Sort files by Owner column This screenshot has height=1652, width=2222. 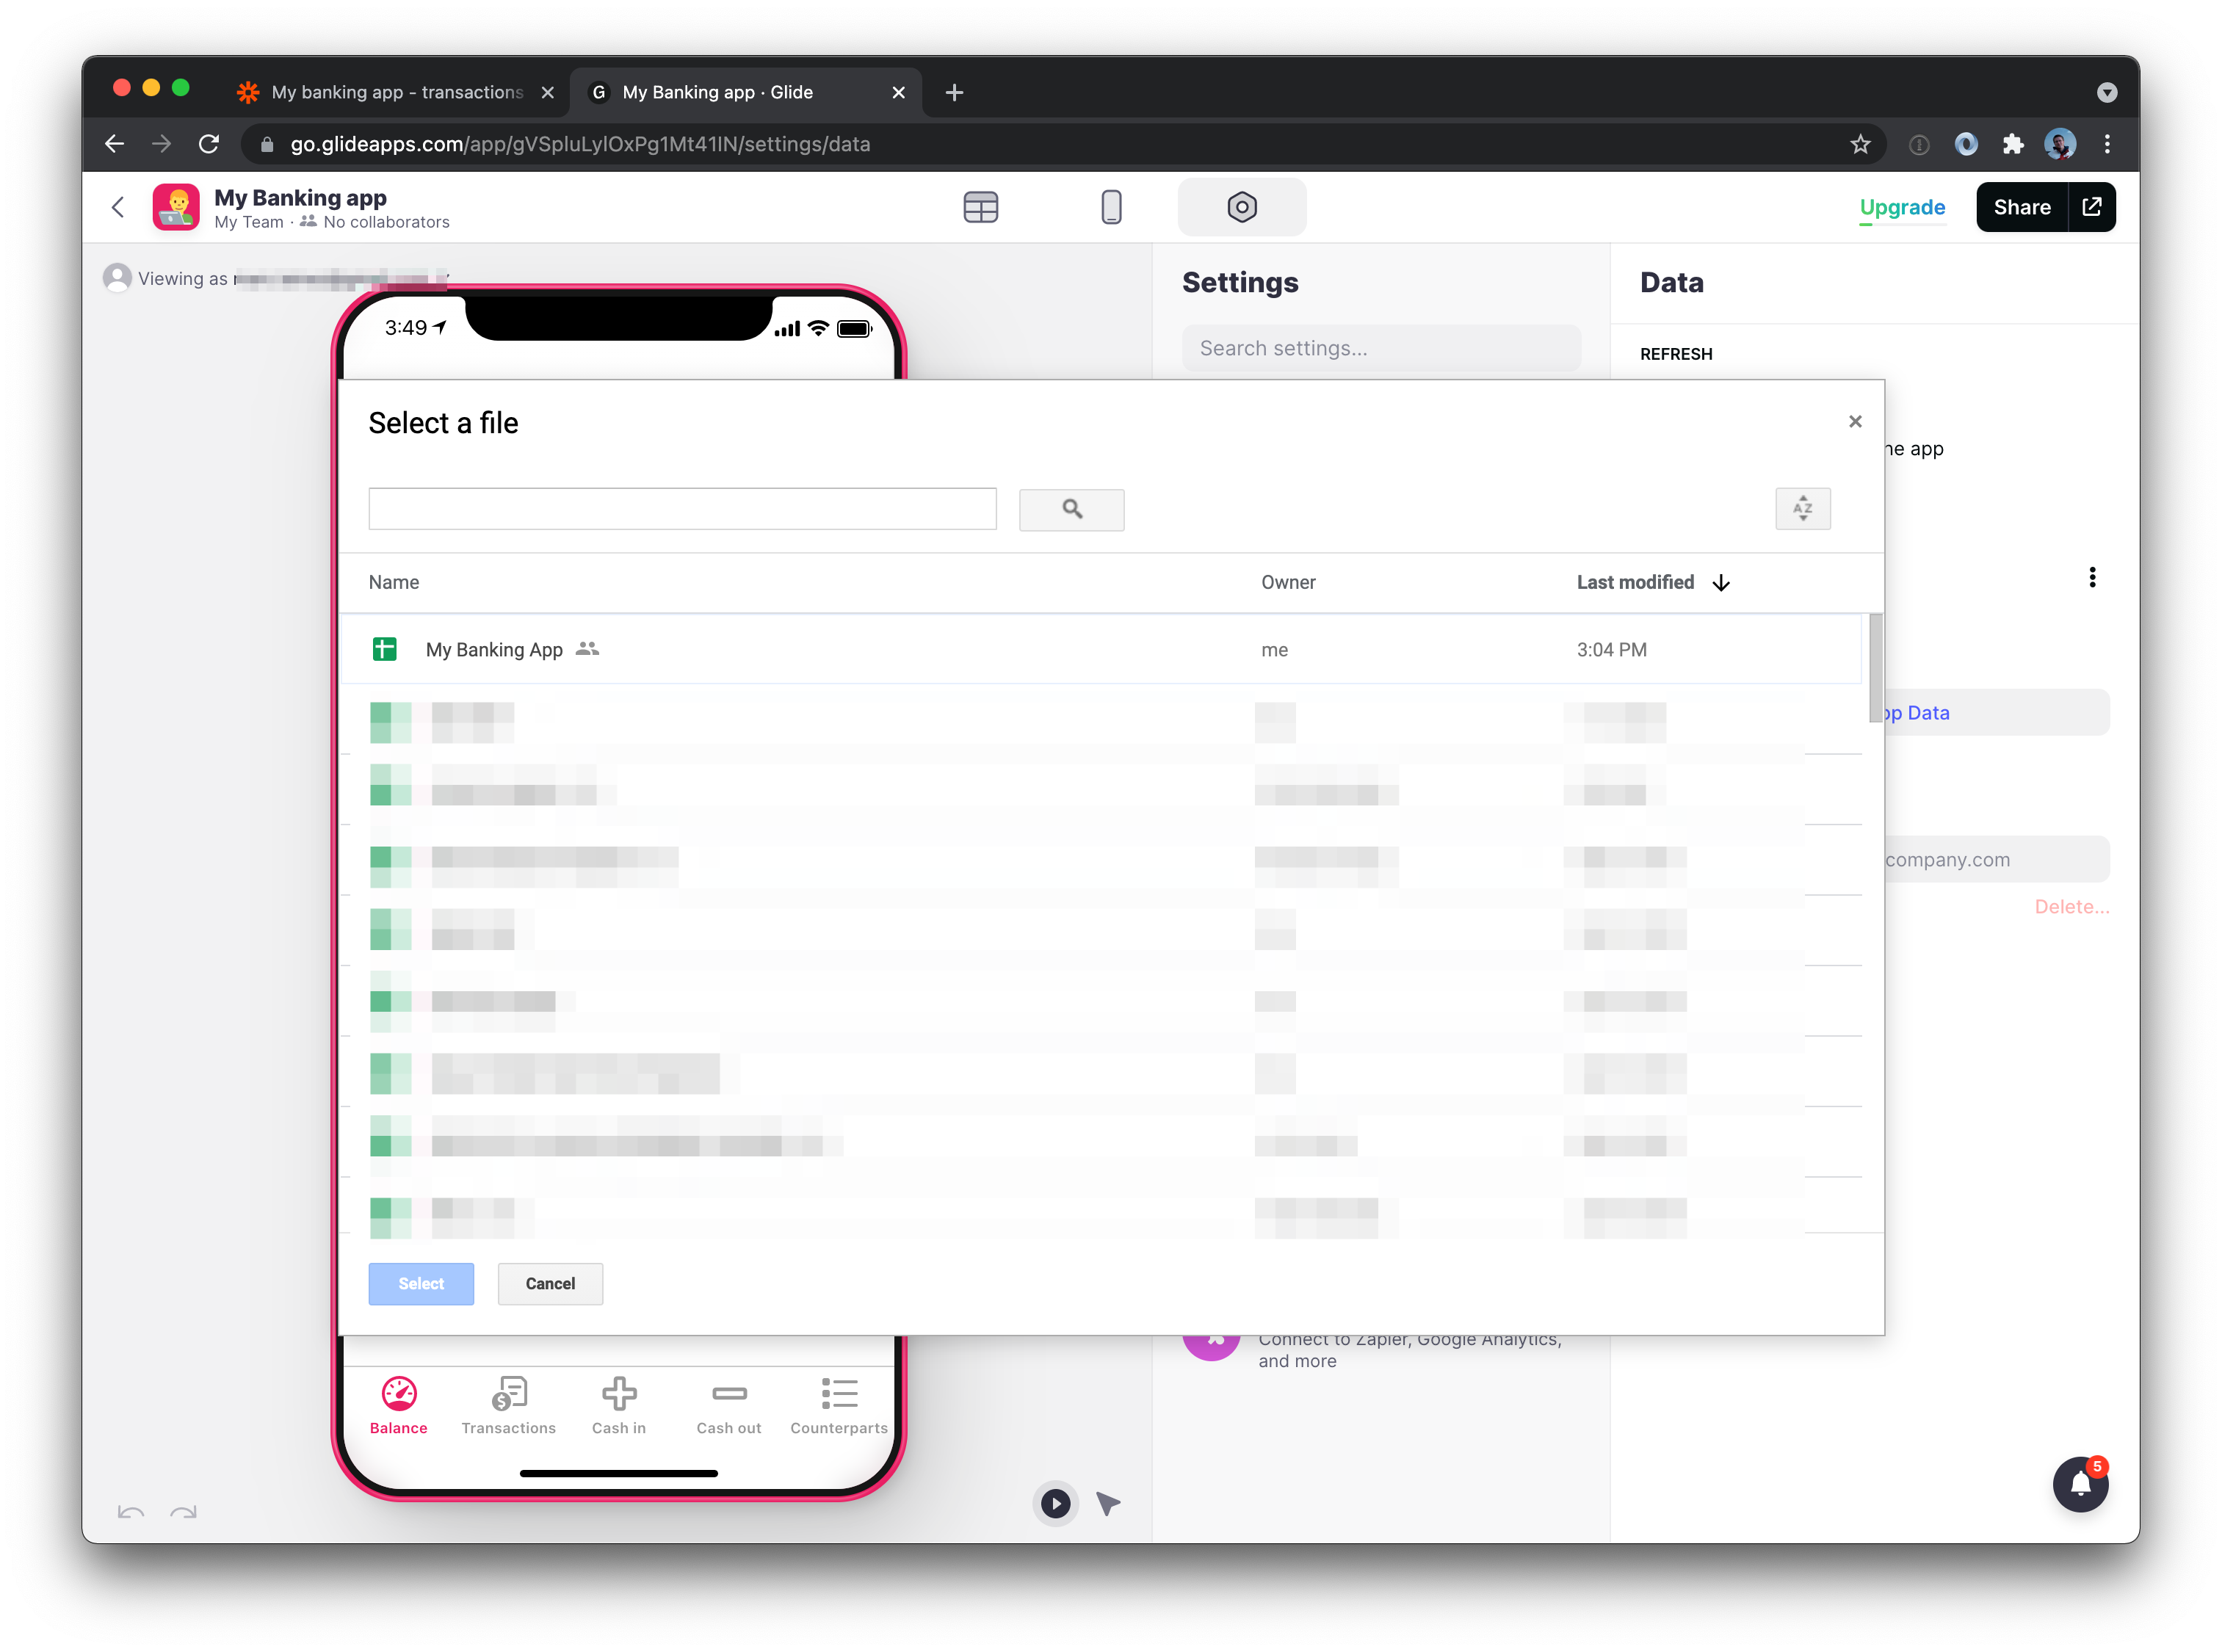tap(1288, 582)
